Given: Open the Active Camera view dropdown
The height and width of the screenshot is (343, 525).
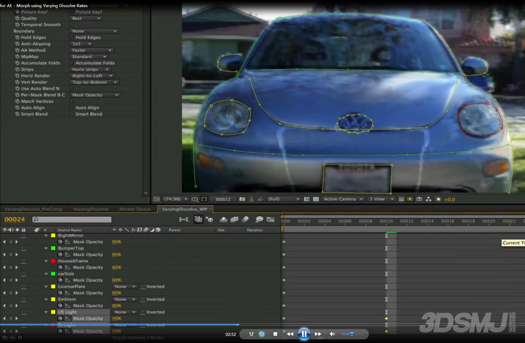Looking at the screenshot, I should pos(343,199).
